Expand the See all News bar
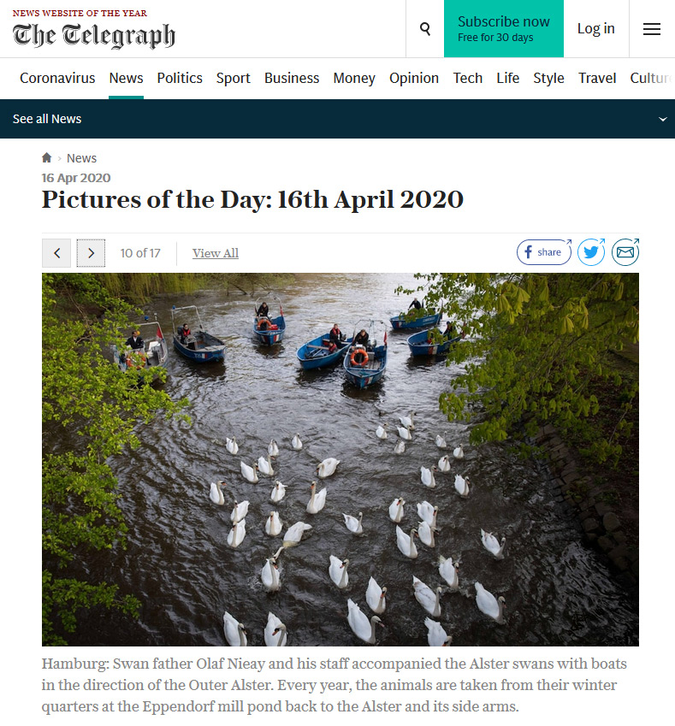675x726 pixels. [x=337, y=119]
